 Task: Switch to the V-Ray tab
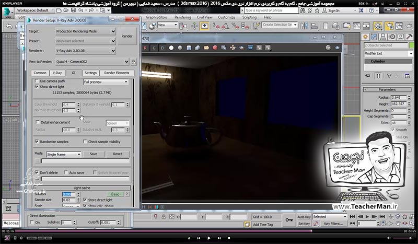(x=57, y=73)
